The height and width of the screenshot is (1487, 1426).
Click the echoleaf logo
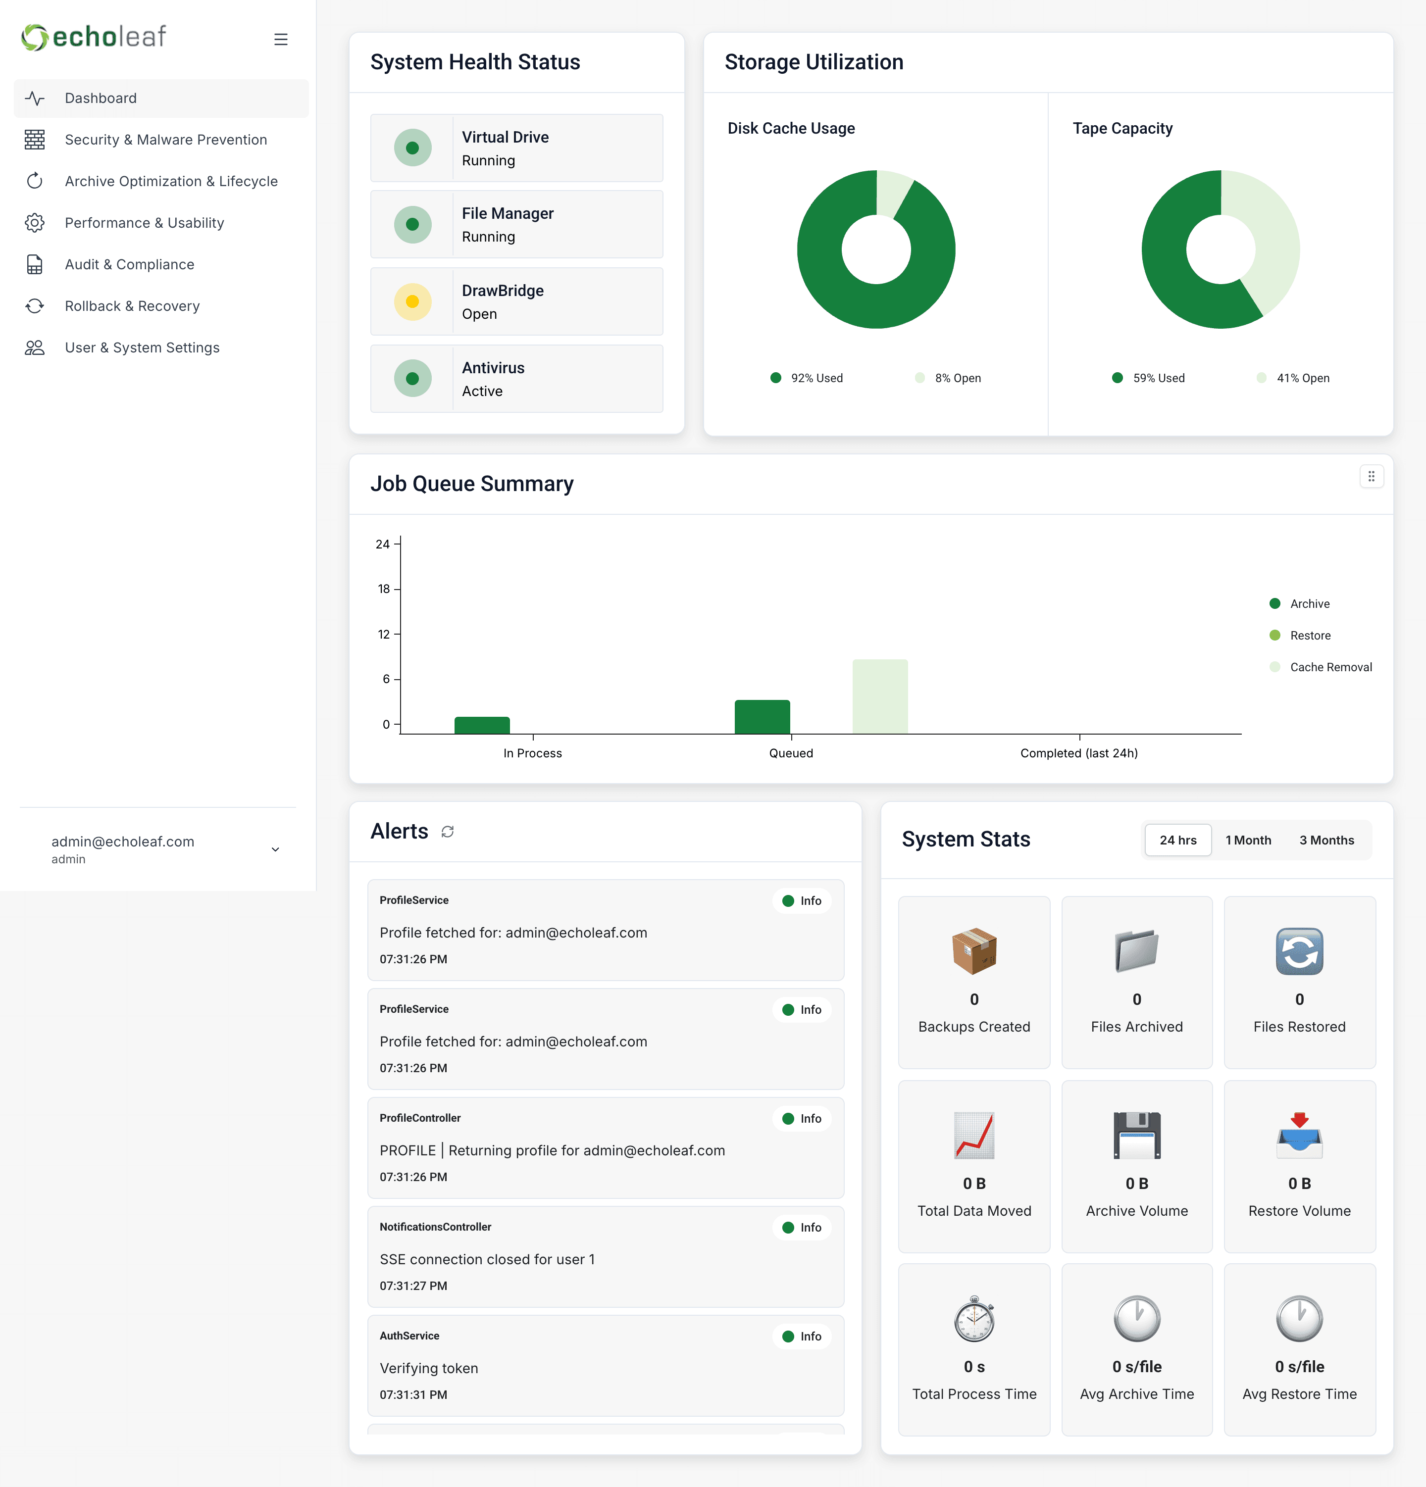[94, 37]
